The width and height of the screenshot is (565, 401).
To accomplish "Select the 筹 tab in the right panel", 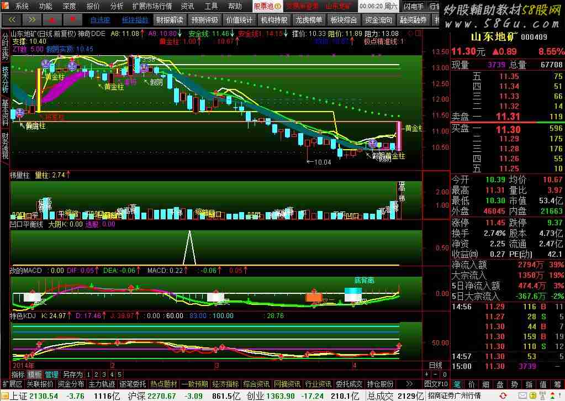I will tap(558, 384).
